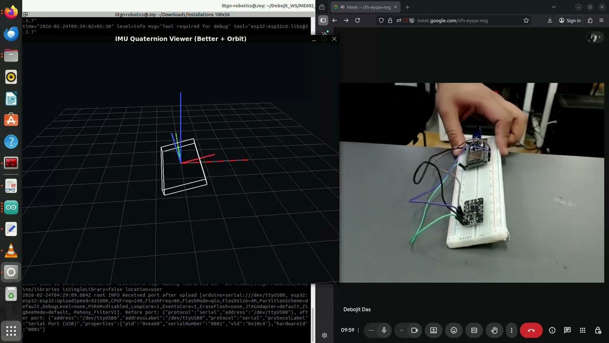Bookmark this page with the star icon
The height and width of the screenshot is (343, 609).
pos(526,20)
